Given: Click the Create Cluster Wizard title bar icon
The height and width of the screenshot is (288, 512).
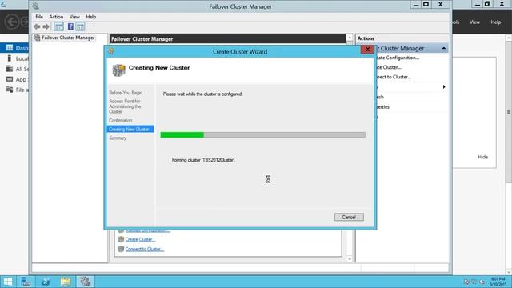Looking at the screenshot, I should tap(111, 51).
